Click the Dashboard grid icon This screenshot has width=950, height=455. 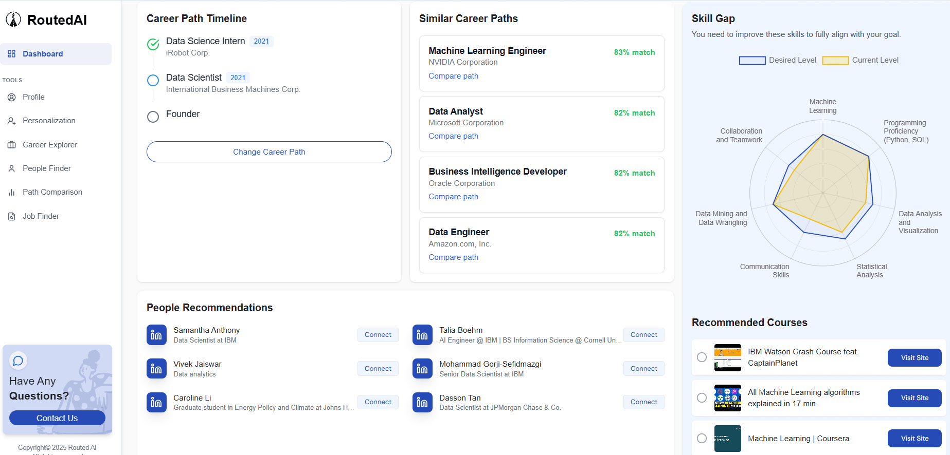[x=12, y=54]
